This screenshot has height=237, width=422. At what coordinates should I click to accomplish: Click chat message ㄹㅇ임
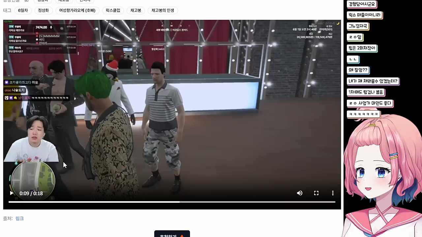pyautogui.click(x=355, y=37)
